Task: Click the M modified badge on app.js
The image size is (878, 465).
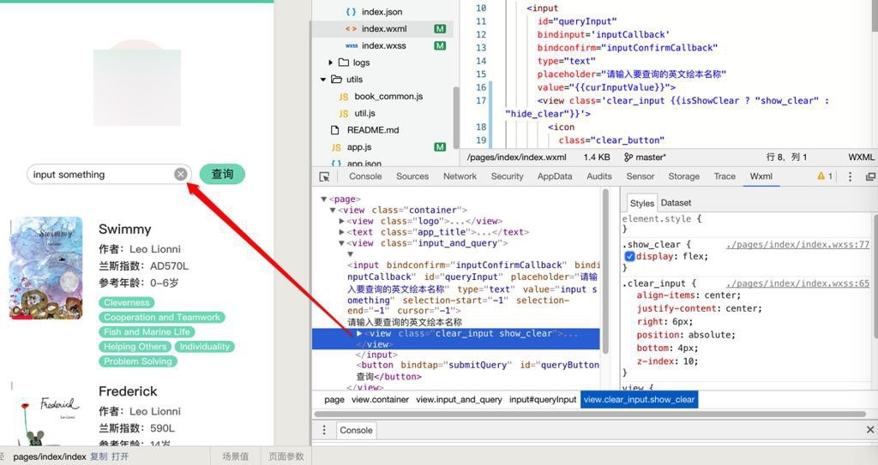Action: coord(440,147)
